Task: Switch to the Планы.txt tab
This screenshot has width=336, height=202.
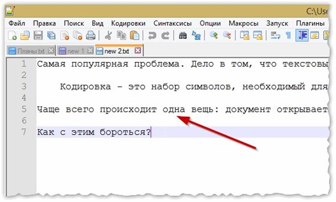Action: click(31, 51)
